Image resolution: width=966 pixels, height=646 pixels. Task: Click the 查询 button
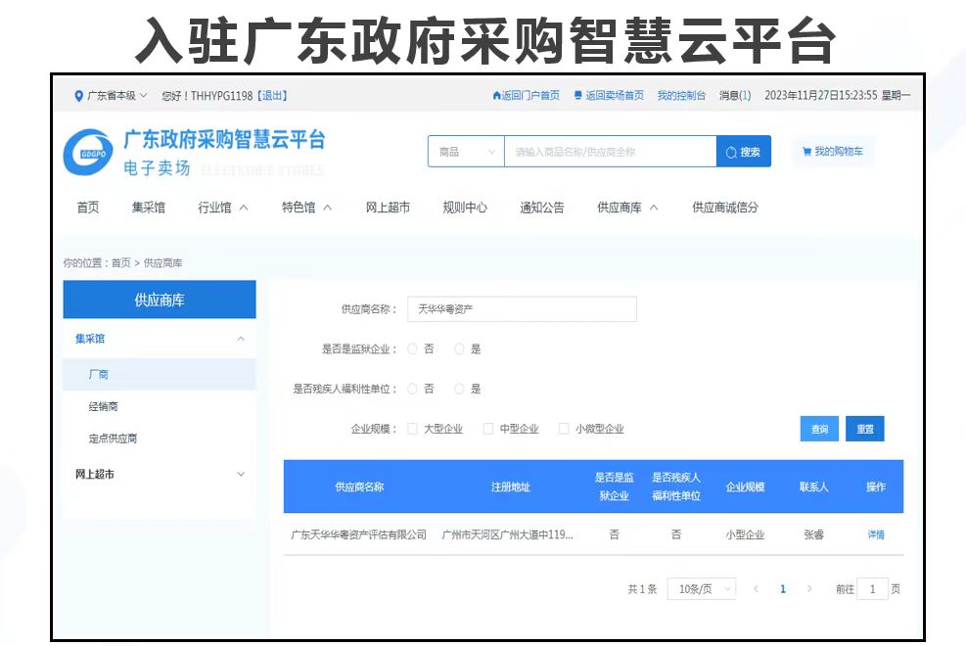819,429
